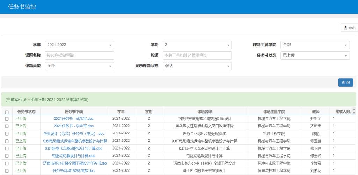Open the 2021任务书 - 李志军.doc link
This screenshot has height=175, width=358.
pyautogui.click(x=73, y=126)
